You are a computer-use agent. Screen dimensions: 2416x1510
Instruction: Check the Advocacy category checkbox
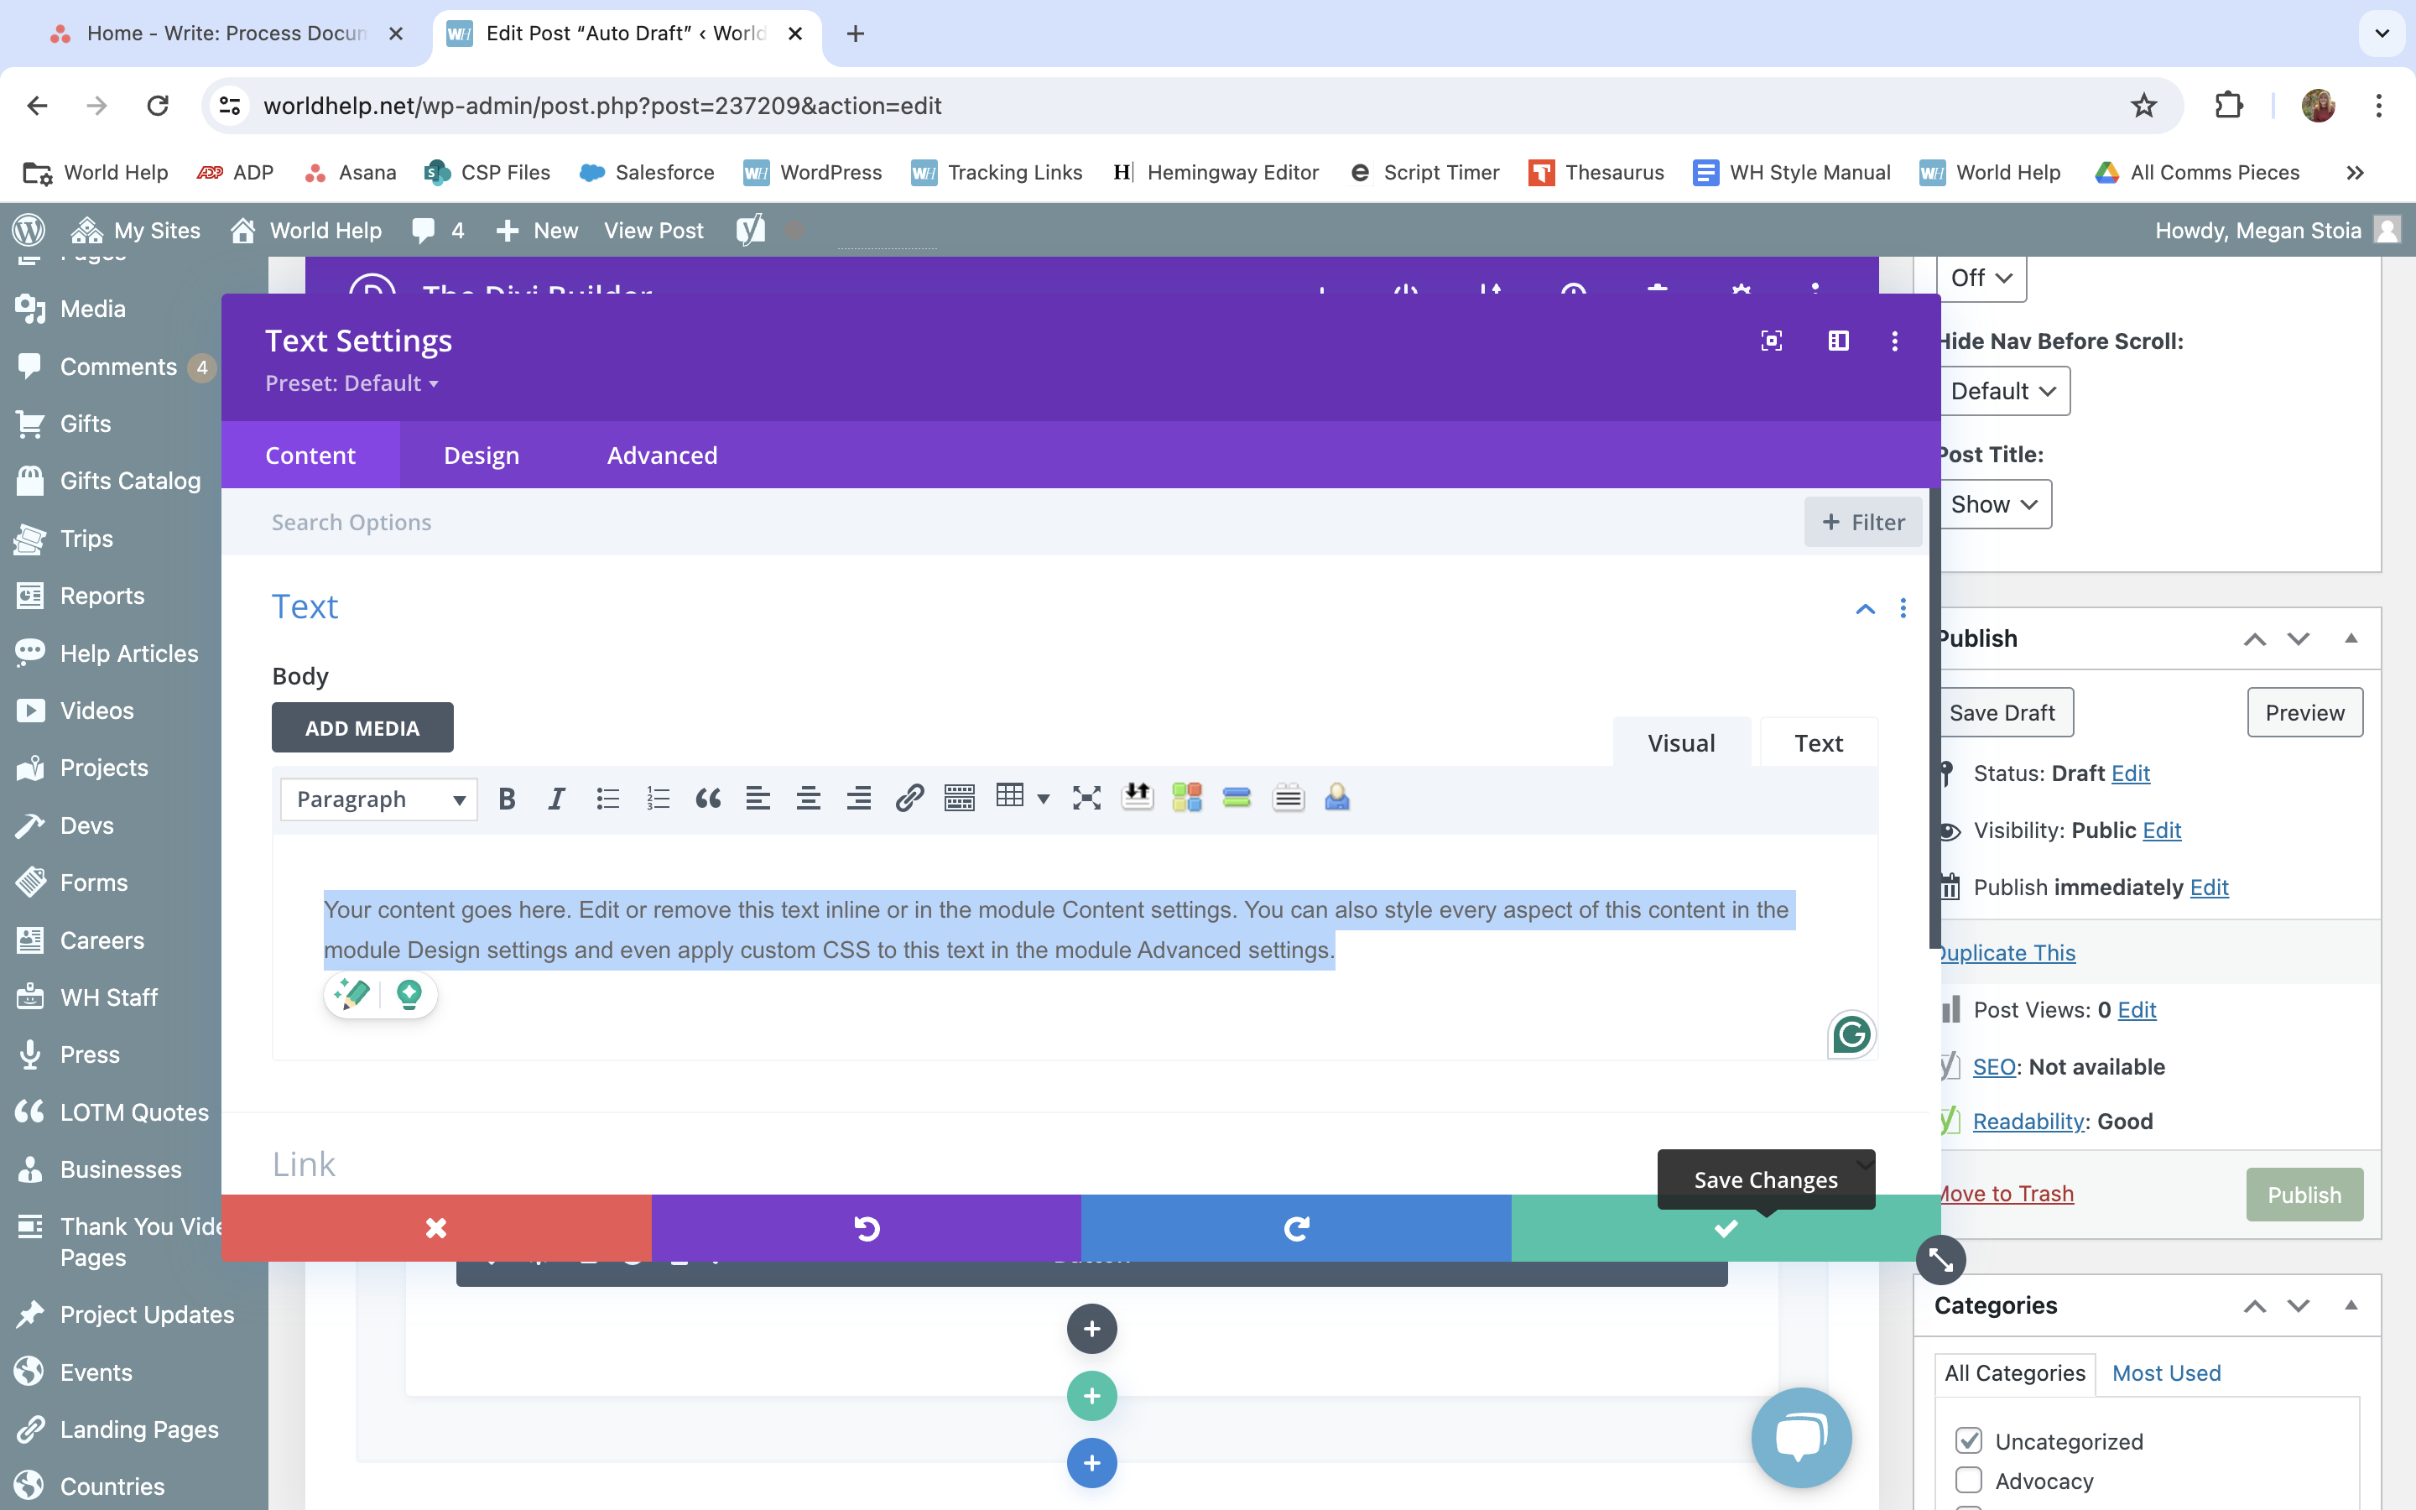1968,1480
